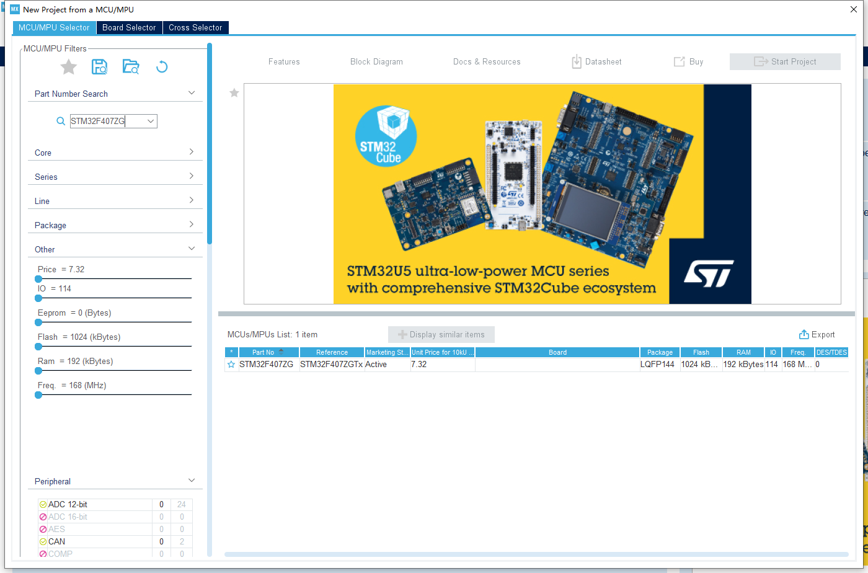The height and width of the screenshot is (573, 868).
Task: Click the STM32U5 promotional banner
Action: (542, 194)
